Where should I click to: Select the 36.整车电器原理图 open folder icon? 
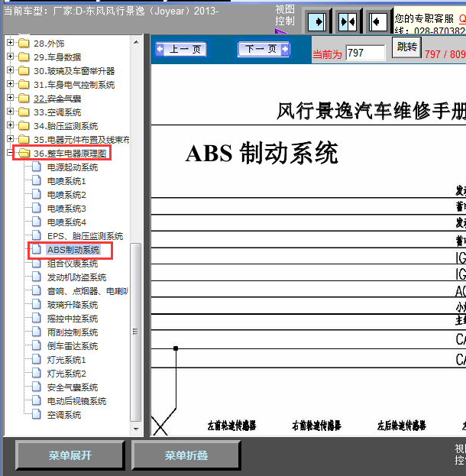(24, 154)
